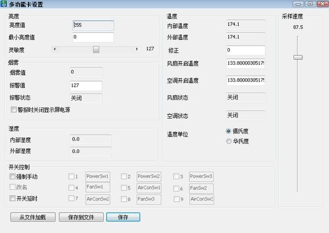Click the 灵敏度 slider thumb

click(96, 49)
